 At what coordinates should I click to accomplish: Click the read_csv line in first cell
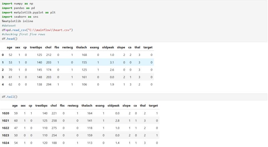37,30
